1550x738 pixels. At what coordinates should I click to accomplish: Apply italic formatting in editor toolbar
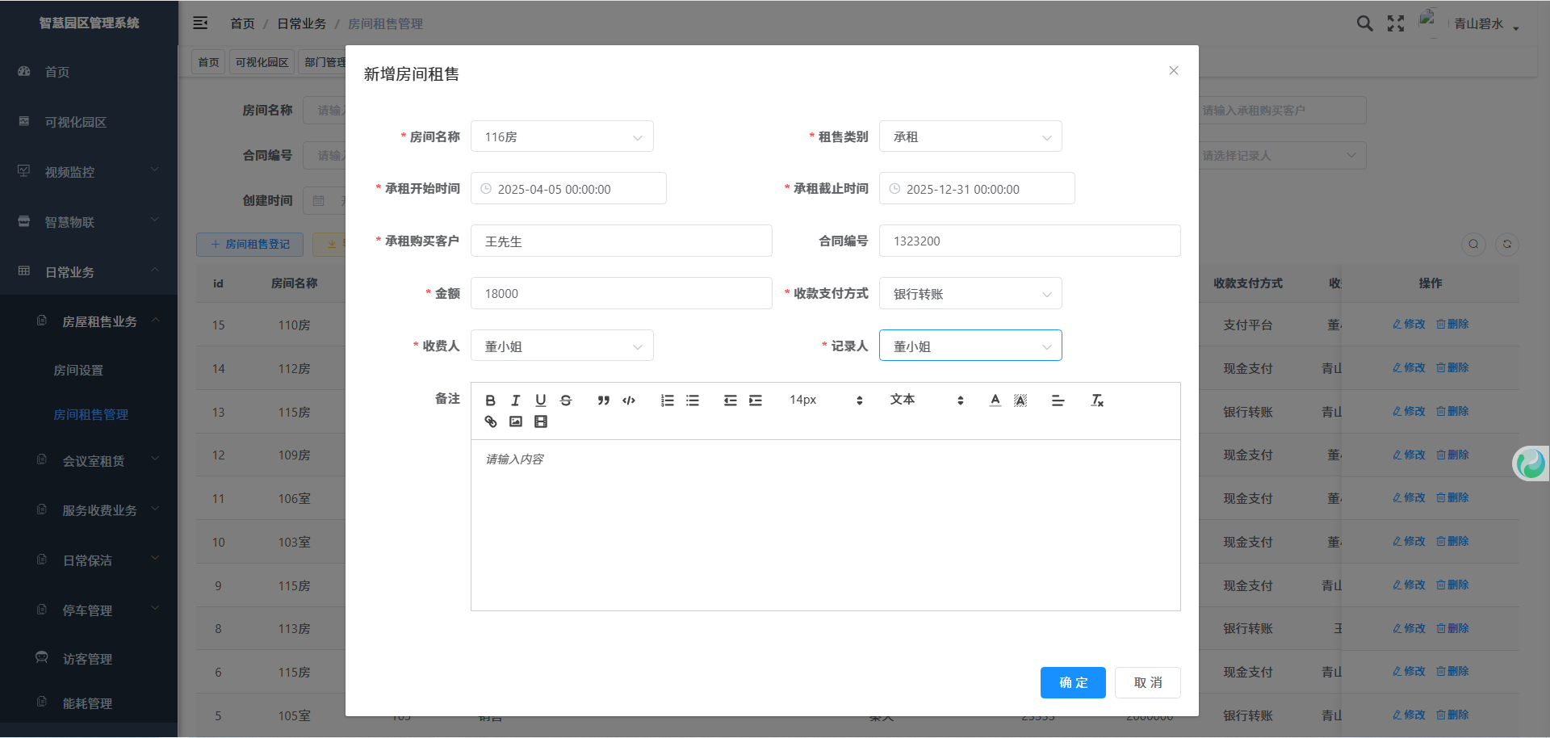coord(515,400)
